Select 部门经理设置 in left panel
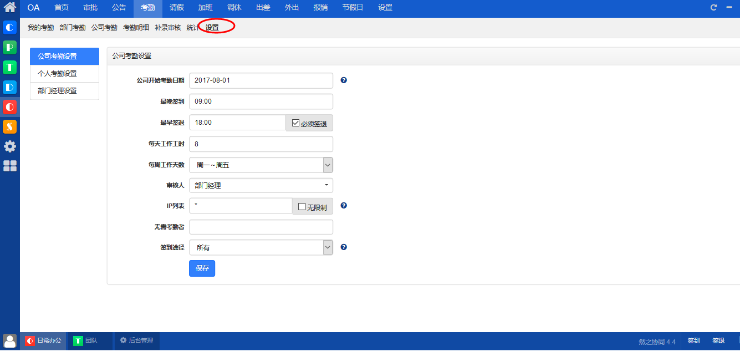Image resolution: width=740 pixels, height=351 pixels. (x=64, y=91)
